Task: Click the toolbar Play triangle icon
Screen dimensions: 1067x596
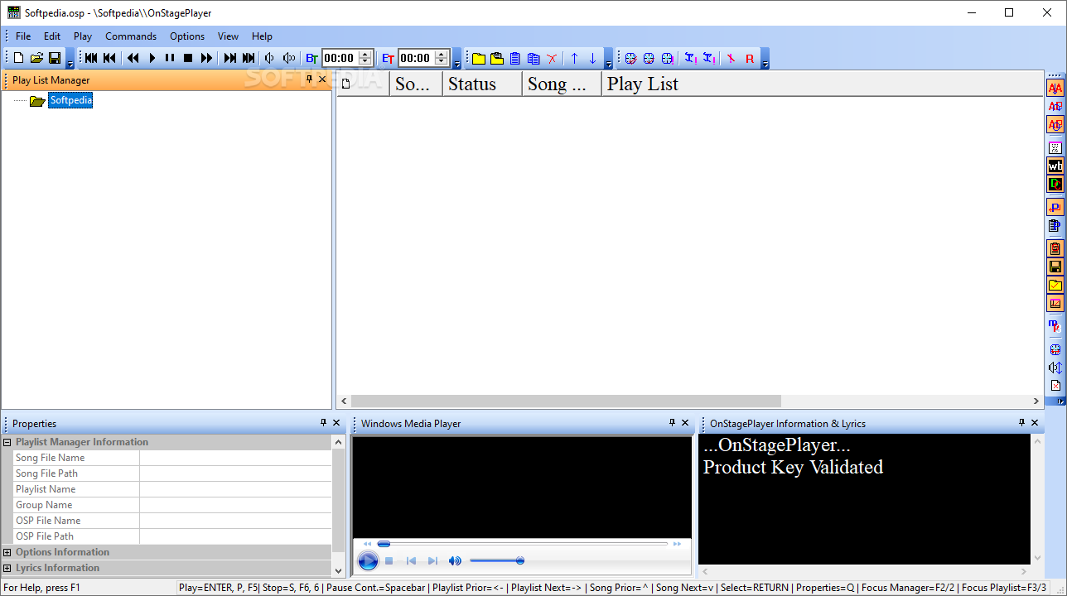Action: 152,58
